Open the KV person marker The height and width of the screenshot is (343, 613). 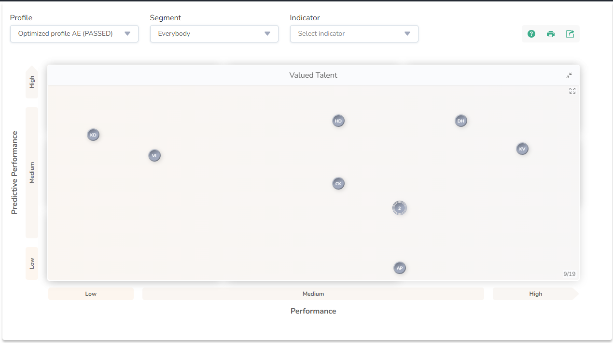(x=522, y=149)
